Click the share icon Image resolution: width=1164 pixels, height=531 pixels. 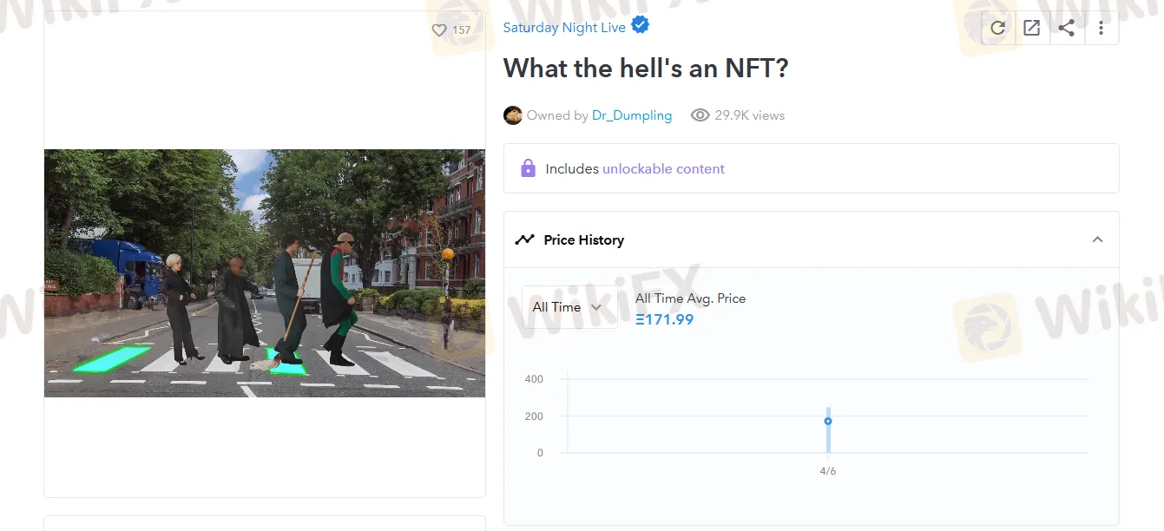click(1067, 28)
